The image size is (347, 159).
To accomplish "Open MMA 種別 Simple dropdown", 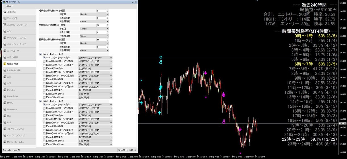I will pyautogui.click(x=94, y=29).
